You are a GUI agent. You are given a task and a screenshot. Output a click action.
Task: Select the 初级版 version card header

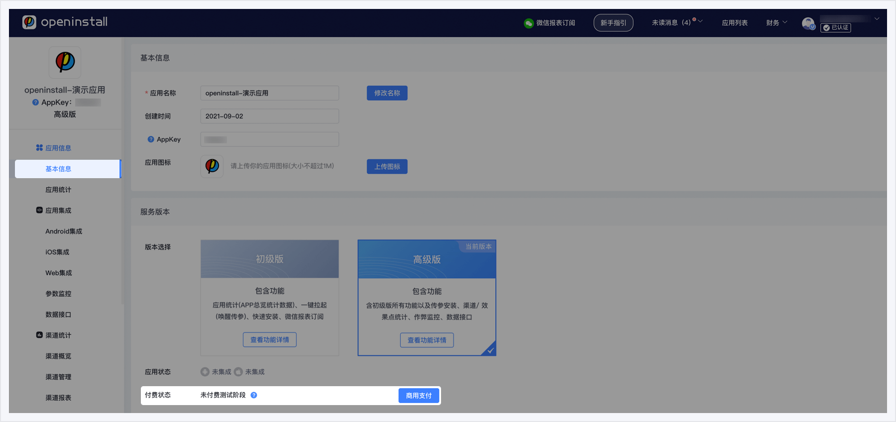click(x=270, y=259)
